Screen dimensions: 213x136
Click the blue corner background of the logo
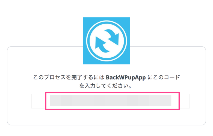(x=86, y=20)
